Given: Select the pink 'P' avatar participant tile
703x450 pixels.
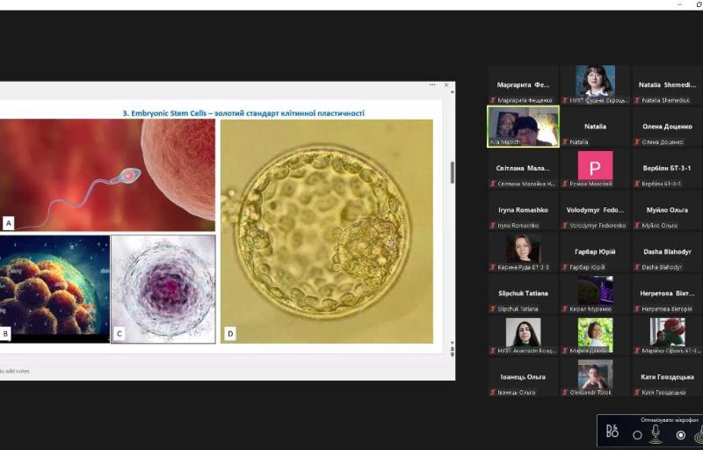Looking at the screenshot, I should point(595,169).
